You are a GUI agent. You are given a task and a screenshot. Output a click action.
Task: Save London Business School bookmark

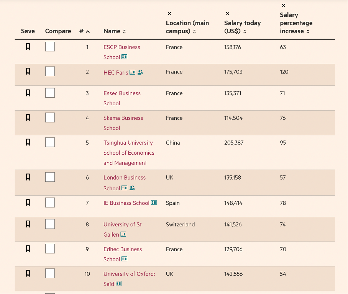point(28,177)
